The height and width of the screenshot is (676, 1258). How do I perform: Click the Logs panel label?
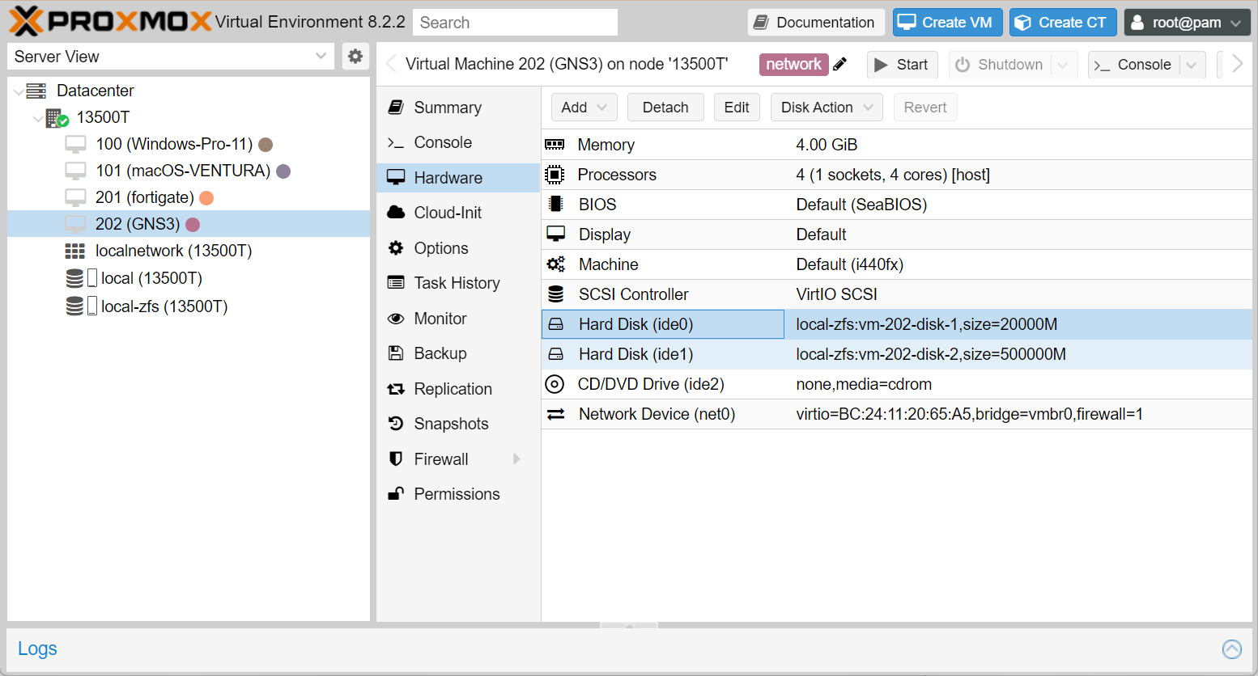pos(37,649)
